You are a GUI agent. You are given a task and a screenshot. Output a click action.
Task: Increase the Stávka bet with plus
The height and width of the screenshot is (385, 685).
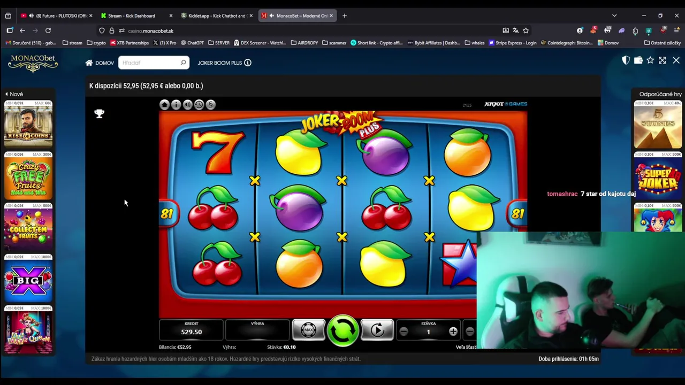pos(453,332)
